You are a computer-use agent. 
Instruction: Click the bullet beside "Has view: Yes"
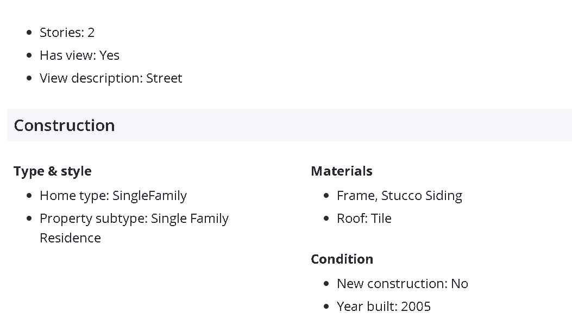(29, 56)
